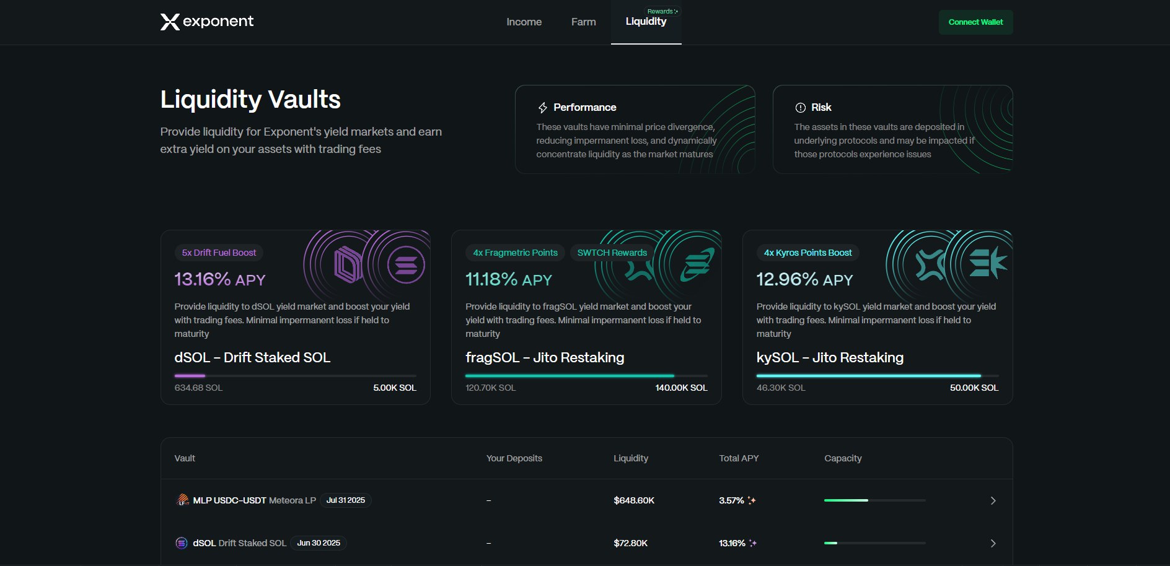
Task: Sort by the Total APY column header
Action: (739, 458)
